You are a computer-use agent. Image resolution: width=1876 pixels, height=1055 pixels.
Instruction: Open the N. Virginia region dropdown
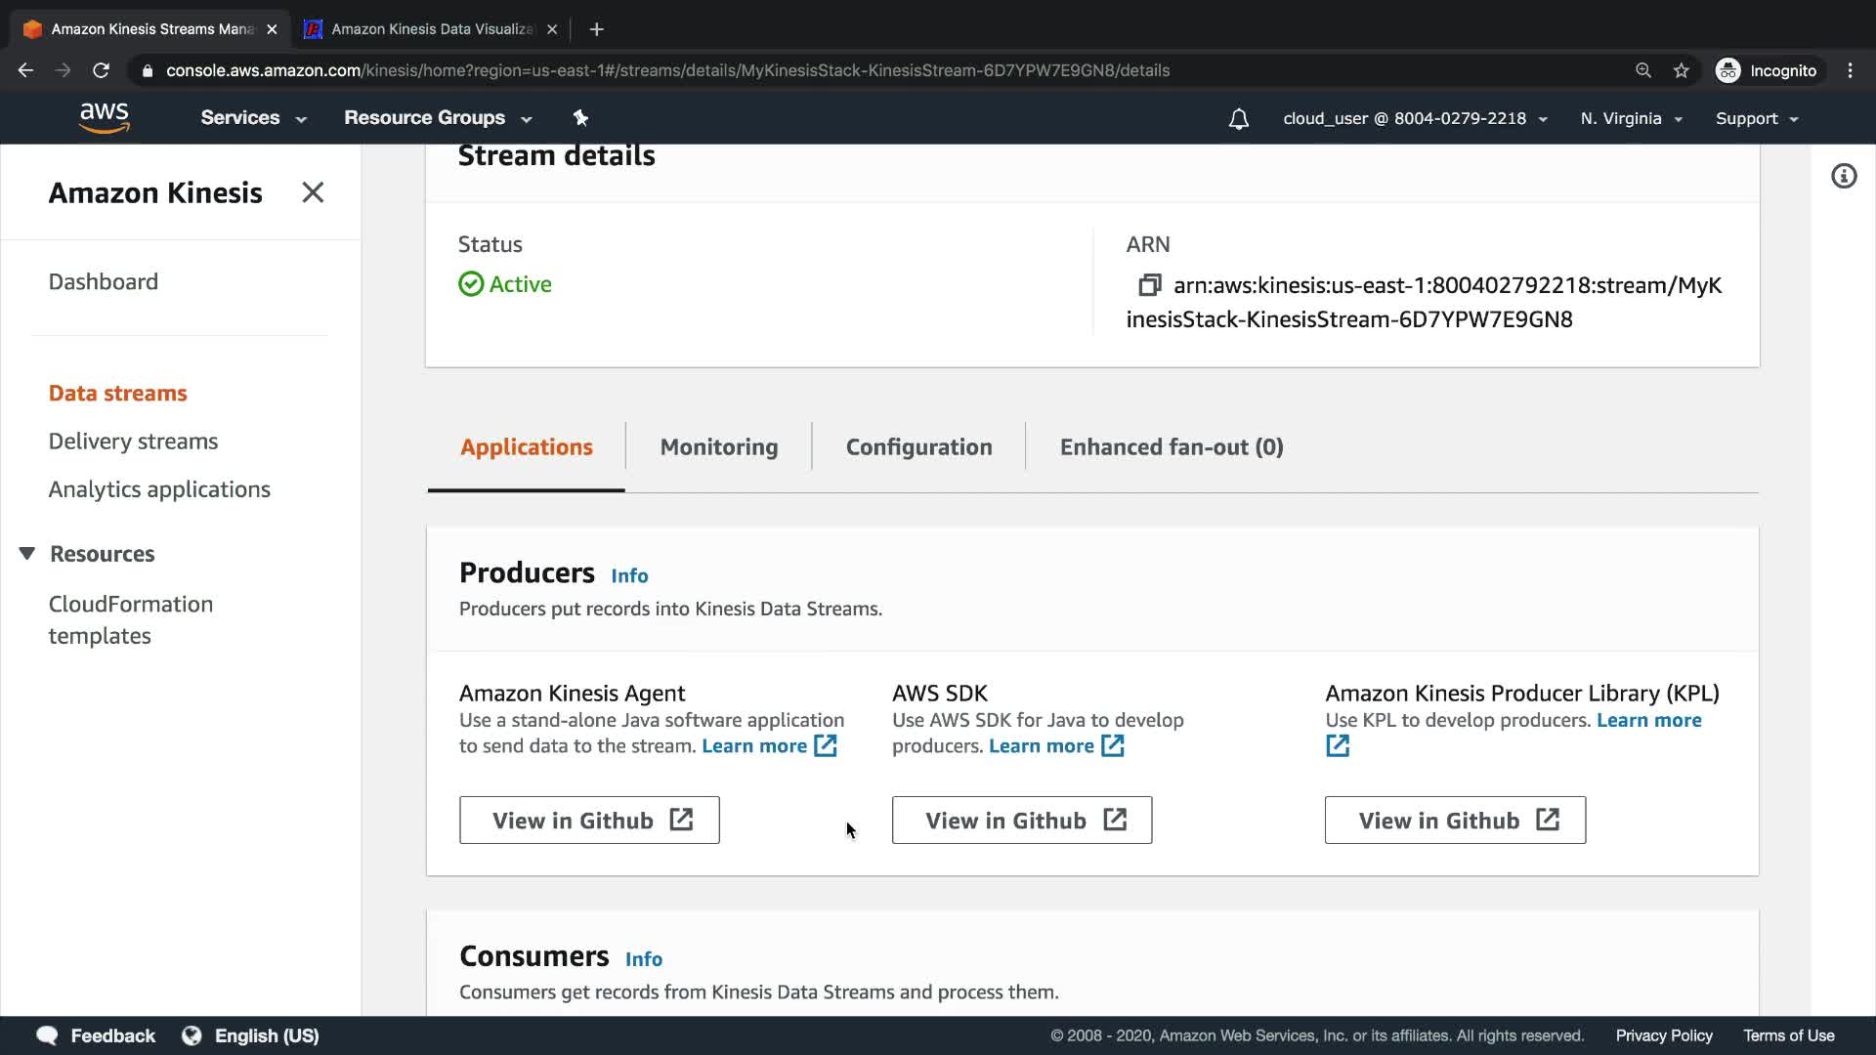1630,118
